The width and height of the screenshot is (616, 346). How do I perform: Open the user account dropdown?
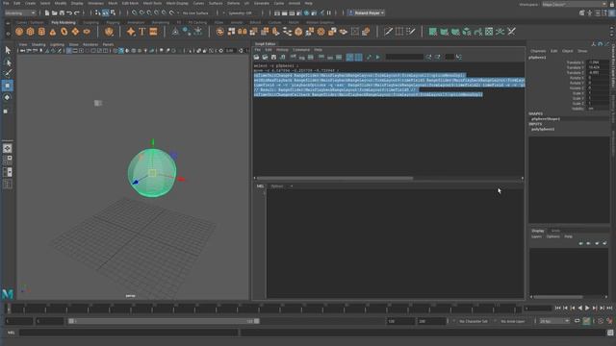(x=367, y=12)
